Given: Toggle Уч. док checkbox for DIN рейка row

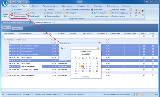Looking at the screenshot, I should pyautogui.click(x=153, y=70).
